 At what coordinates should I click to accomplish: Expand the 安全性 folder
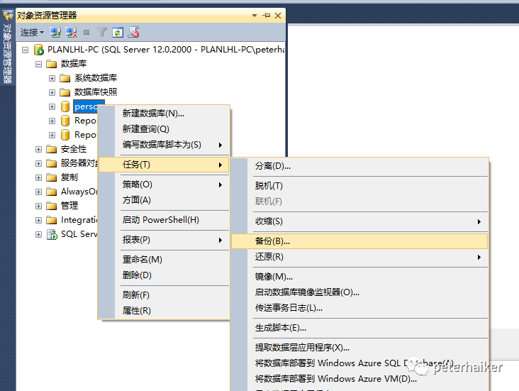39,150
